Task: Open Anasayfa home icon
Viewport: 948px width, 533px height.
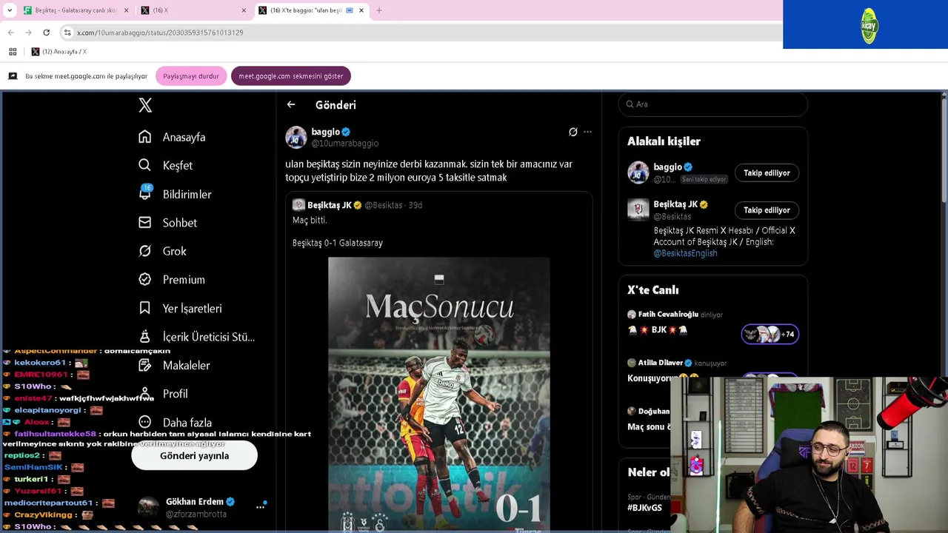Action: pyautogui.click(x=145, y=137)
